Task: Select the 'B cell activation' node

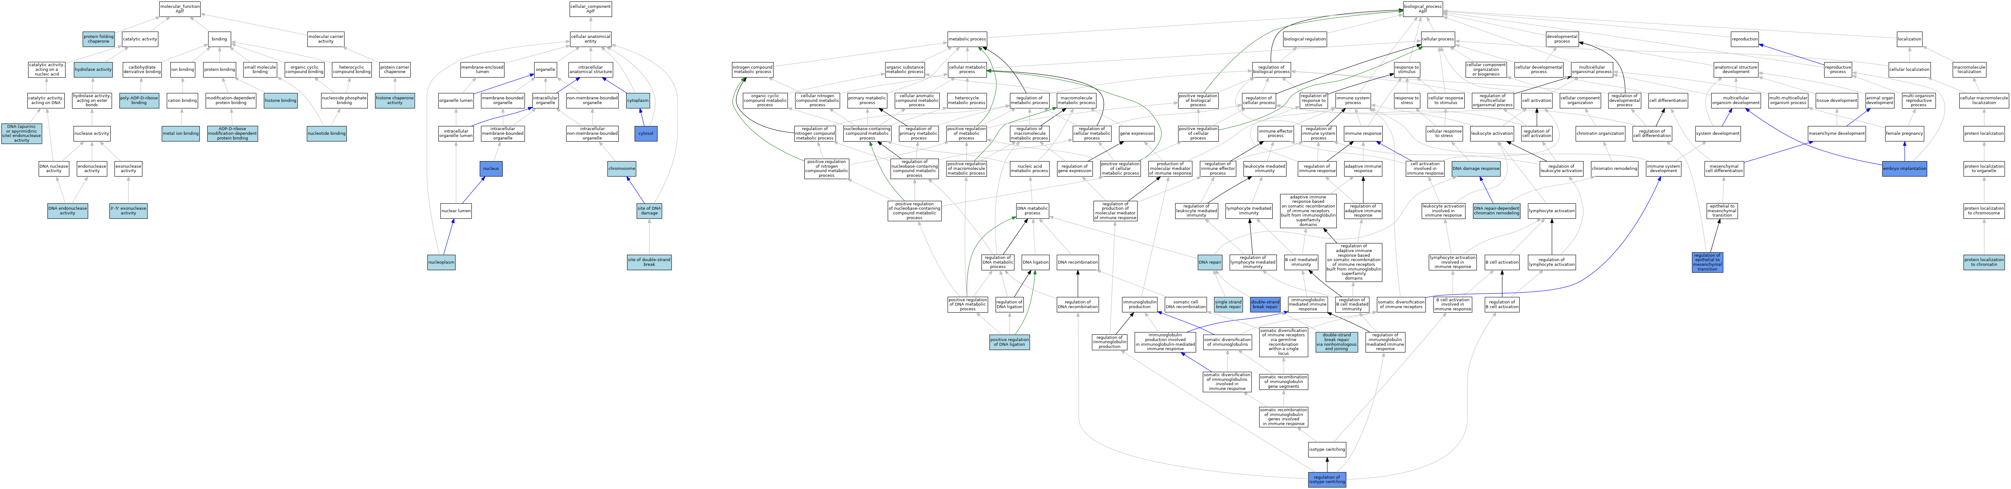Action: (1502, 262)
